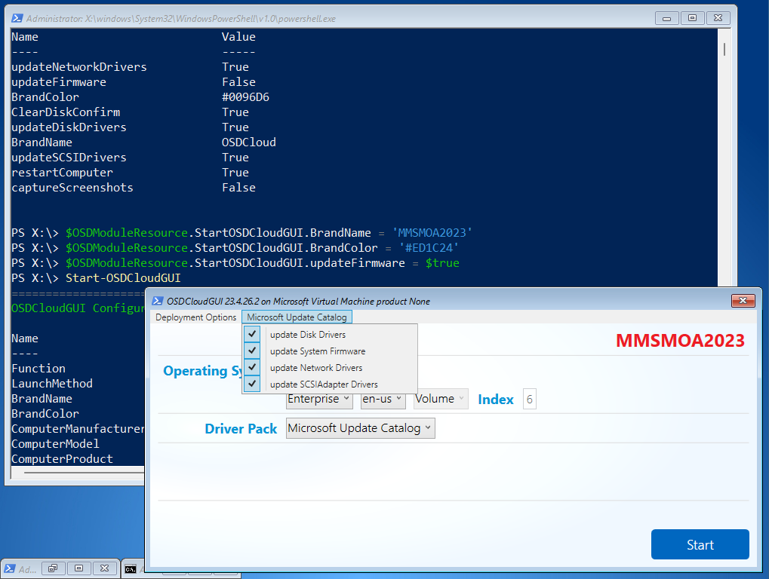769x579 pixels.
Task: Expand the en-us language dropdown
Action: 383,399
